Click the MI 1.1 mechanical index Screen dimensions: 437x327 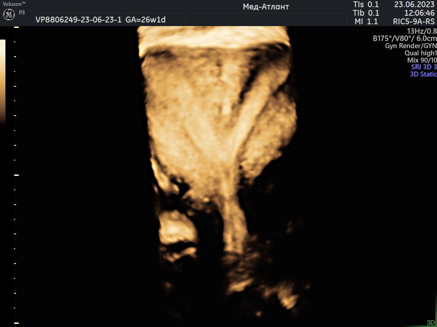366,22
